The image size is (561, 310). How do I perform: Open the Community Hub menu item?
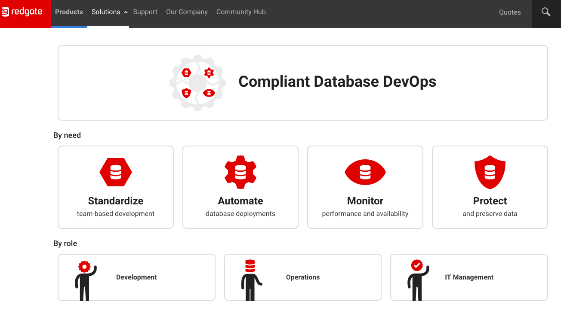[x=241, y=12]
